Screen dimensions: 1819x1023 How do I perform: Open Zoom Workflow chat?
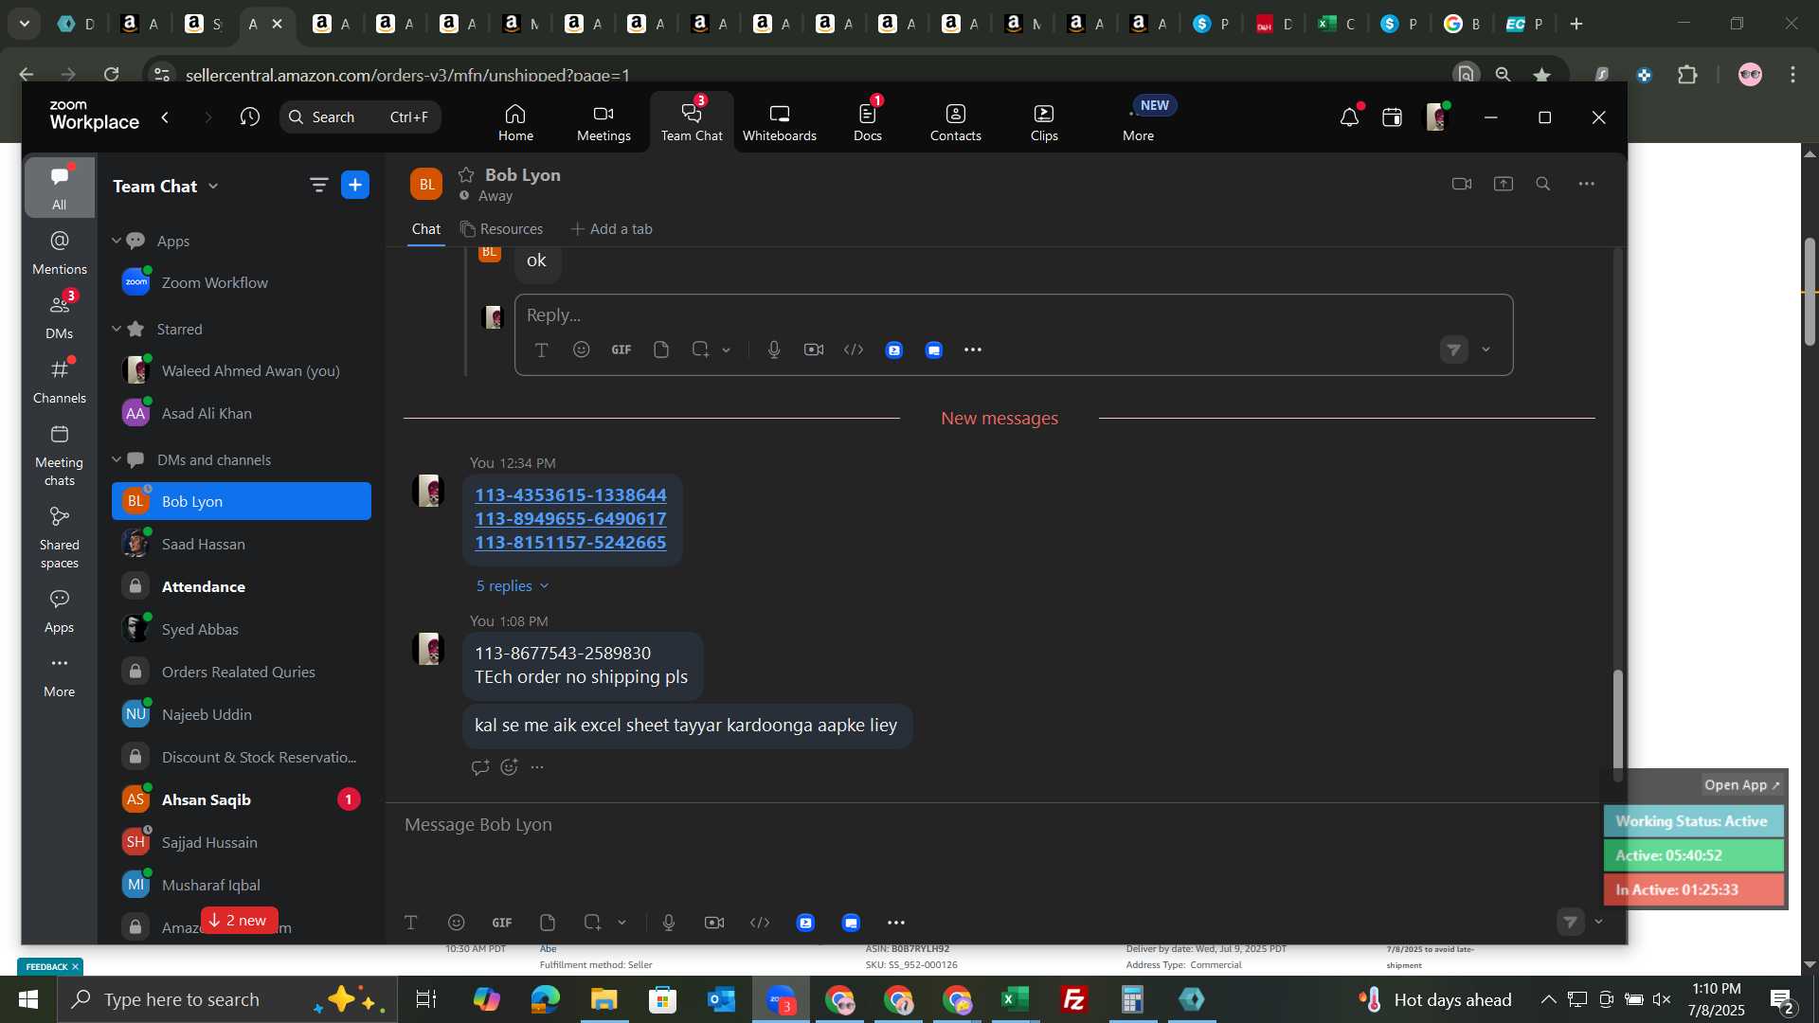pos(242,282)
